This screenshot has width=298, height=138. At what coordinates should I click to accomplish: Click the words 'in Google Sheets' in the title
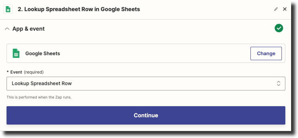pyautogui.click(x=118, y=9)
